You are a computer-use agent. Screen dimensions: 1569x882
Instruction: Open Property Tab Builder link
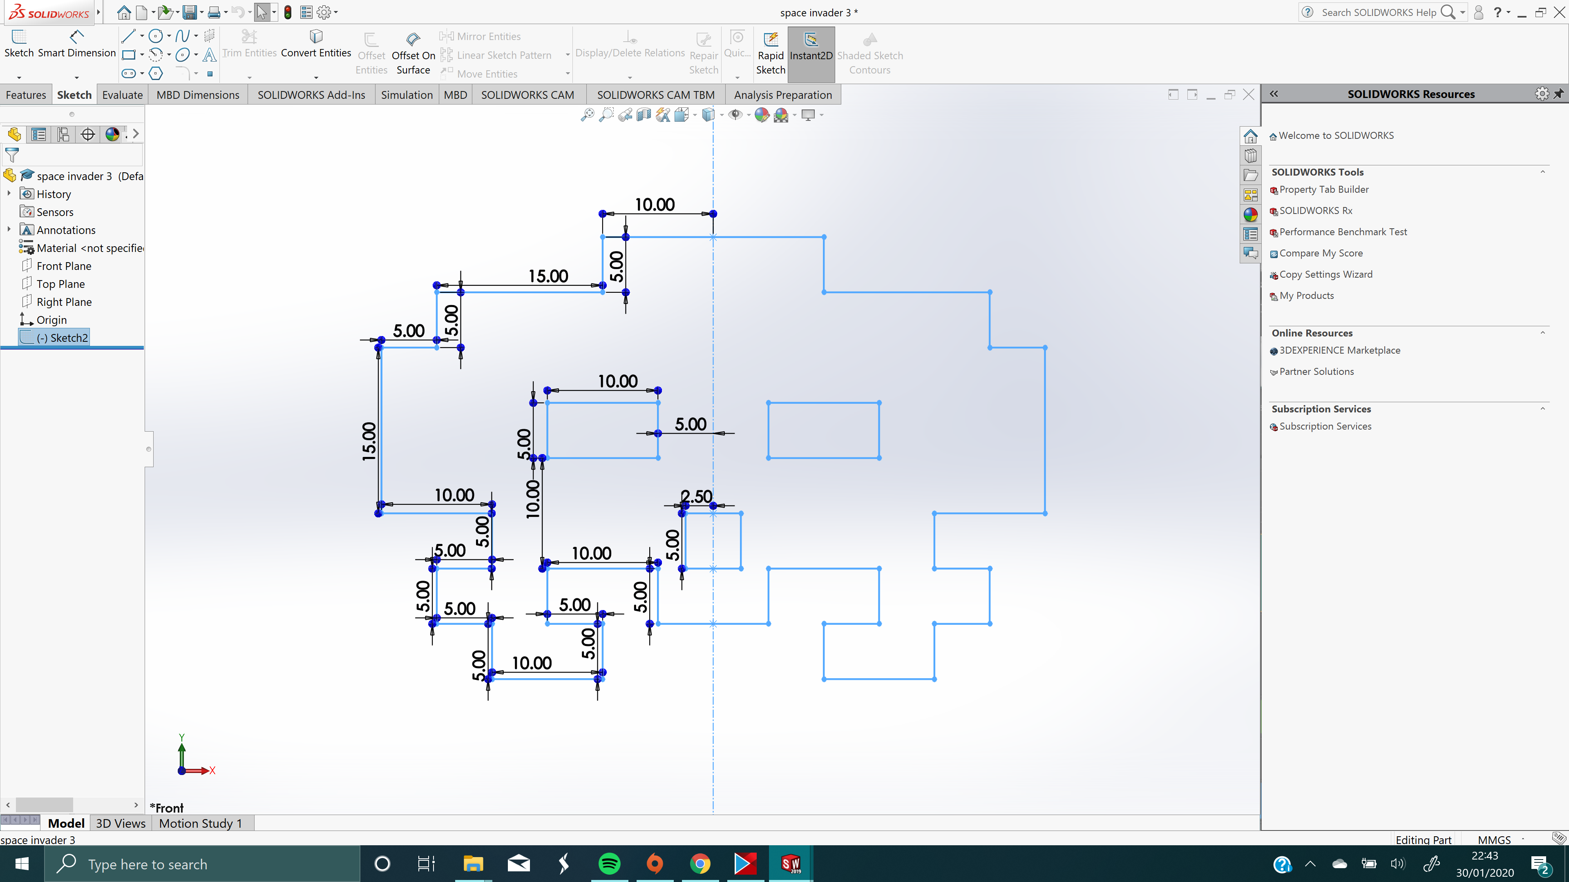click(1323, 189)
